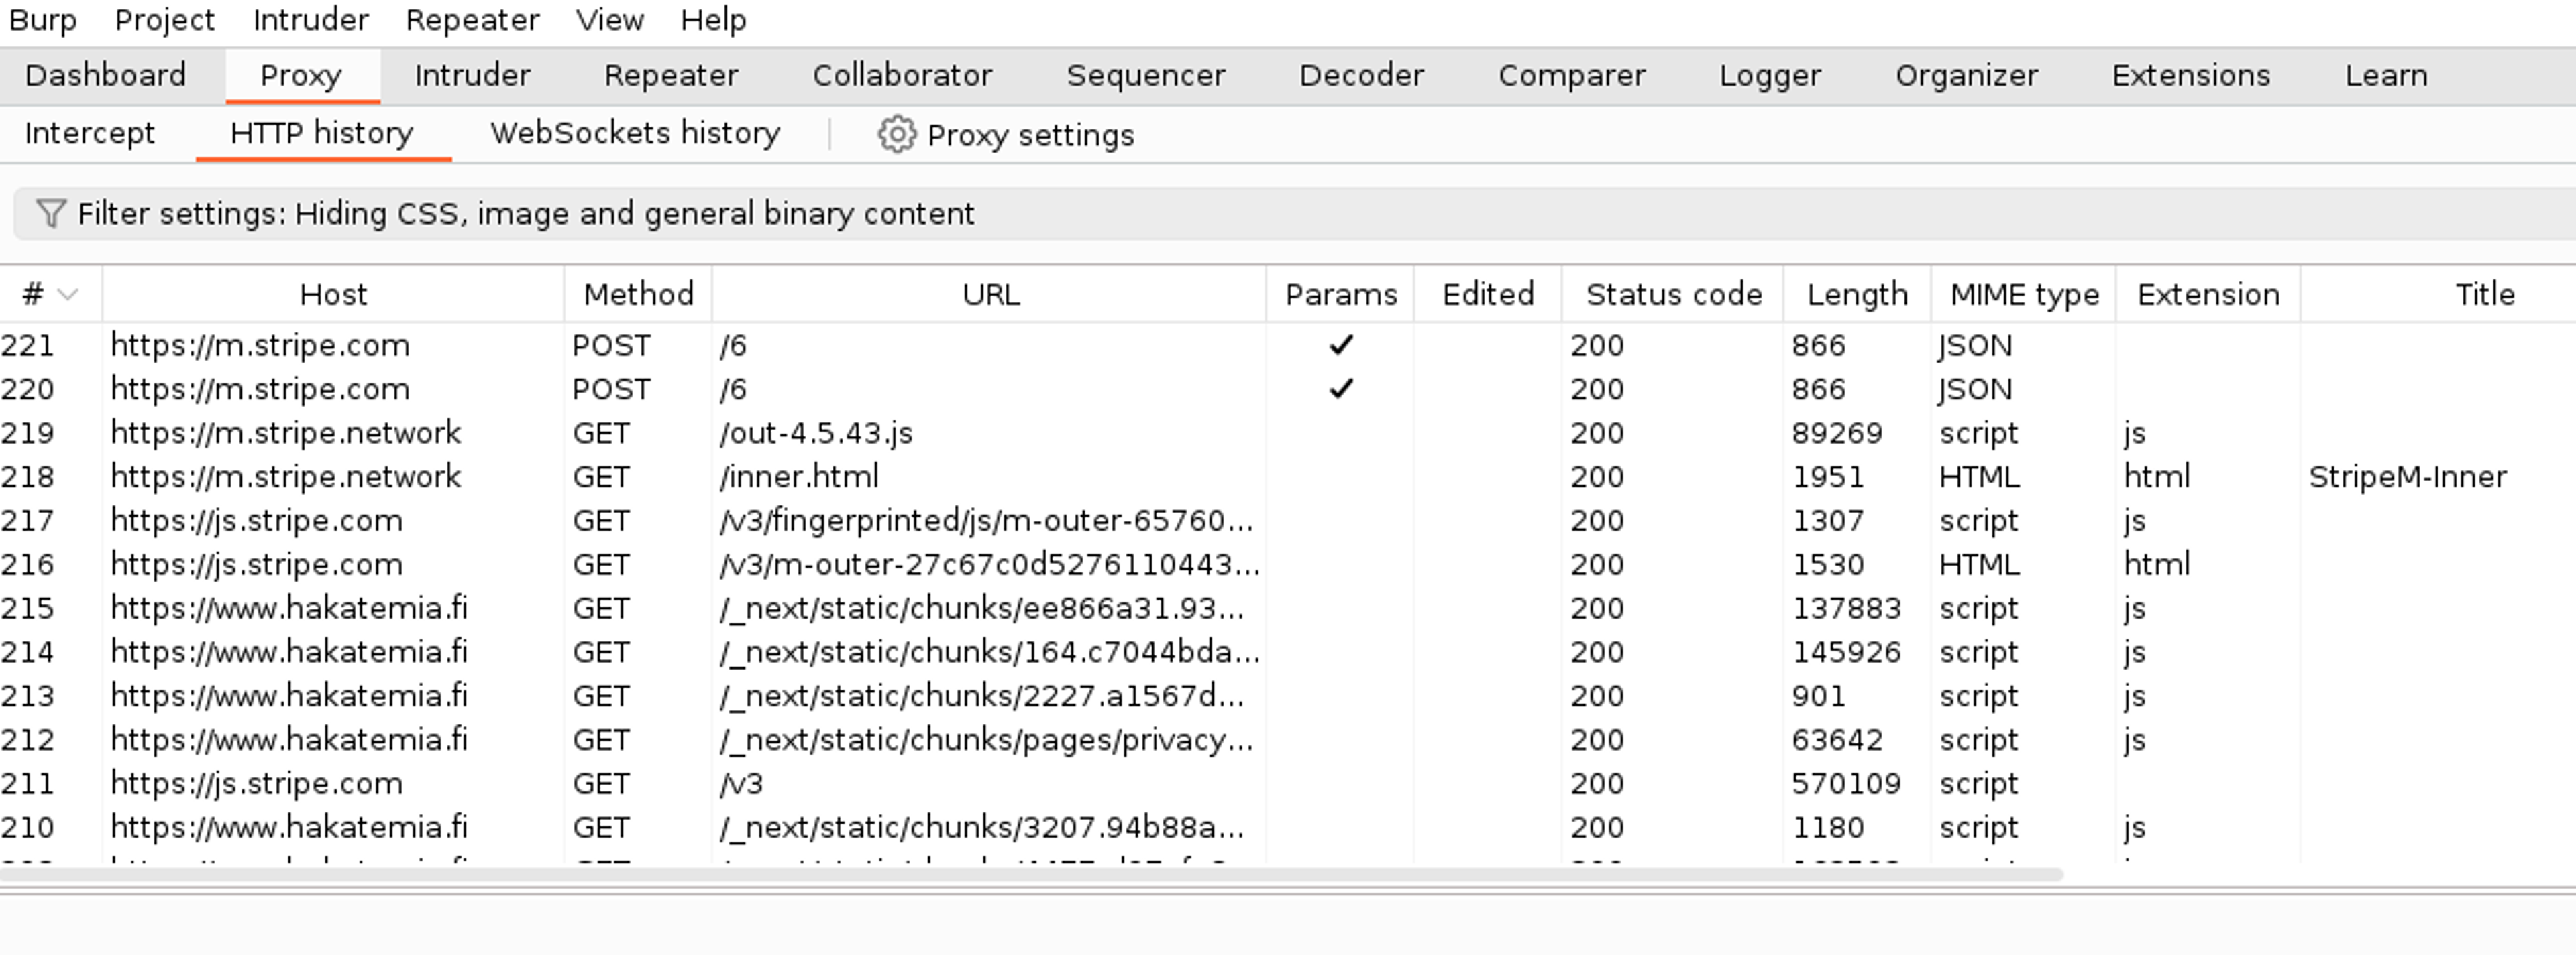Viewport: 2576px width, 955px height.
Task: Open the Intruder menu in menu bar
Action: tap(310, 20)
